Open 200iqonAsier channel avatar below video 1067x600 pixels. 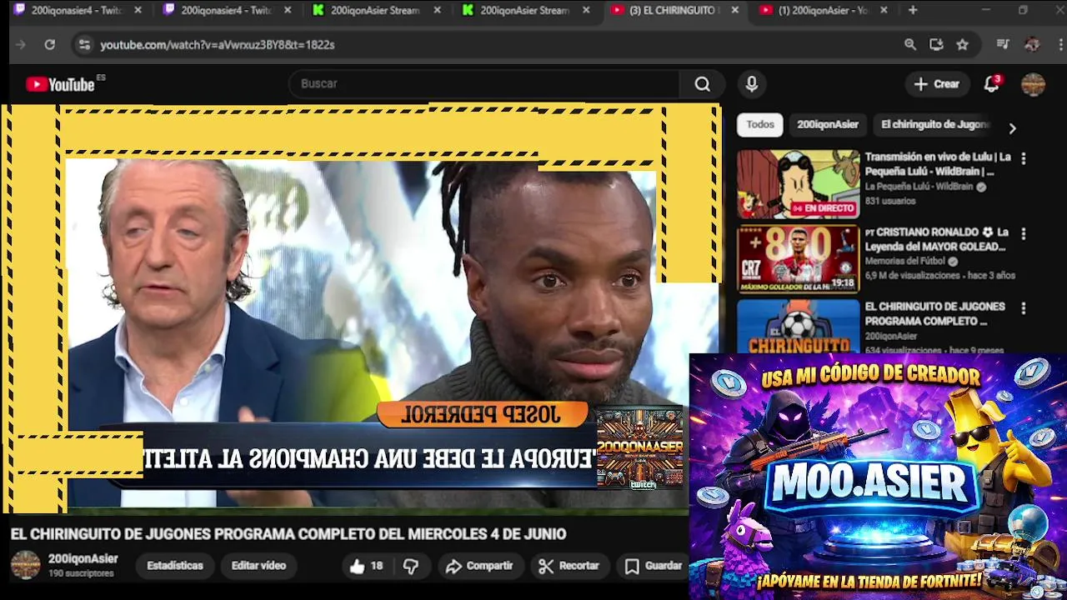click(x=25, y=565)
